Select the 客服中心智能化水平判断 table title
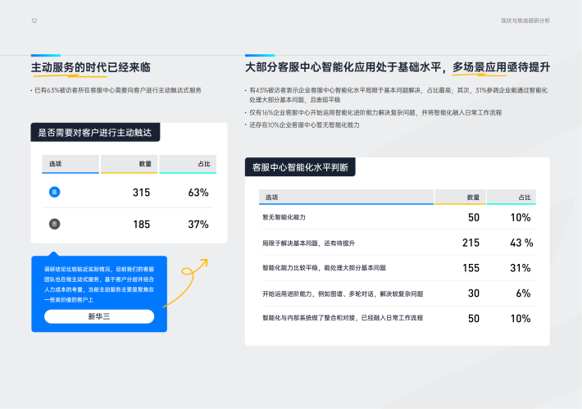Screen dimensions: 582x409 click(299, 167)
